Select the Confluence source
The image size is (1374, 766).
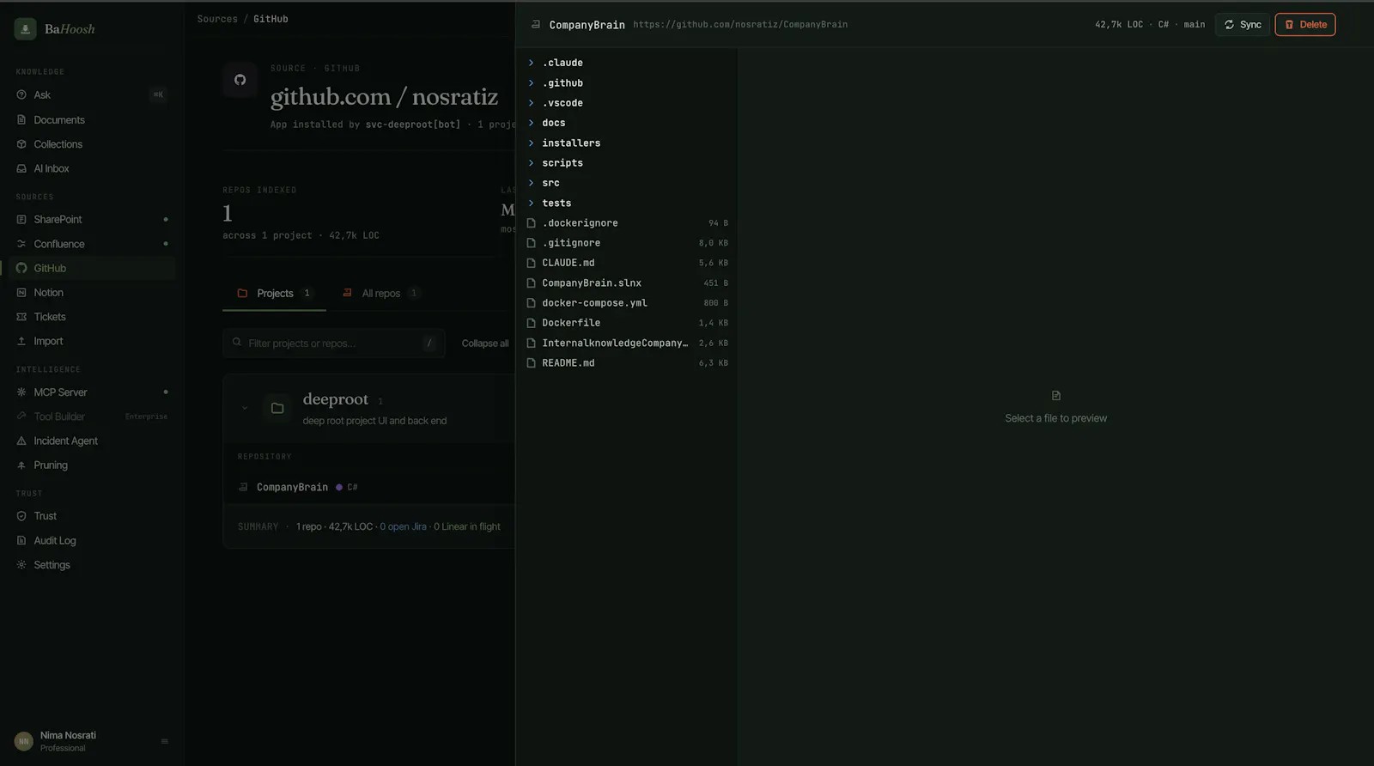(x=93, y=244)
